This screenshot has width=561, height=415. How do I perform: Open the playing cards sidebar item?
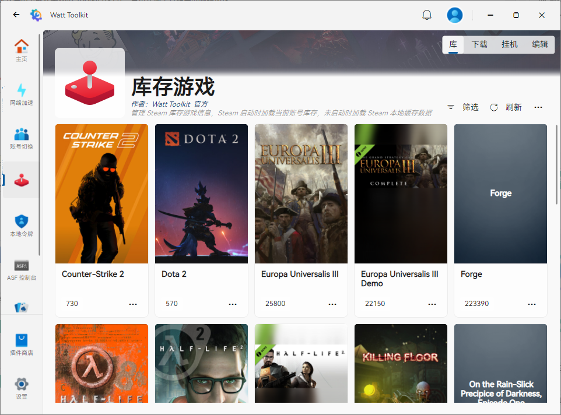tap(22, 307)
